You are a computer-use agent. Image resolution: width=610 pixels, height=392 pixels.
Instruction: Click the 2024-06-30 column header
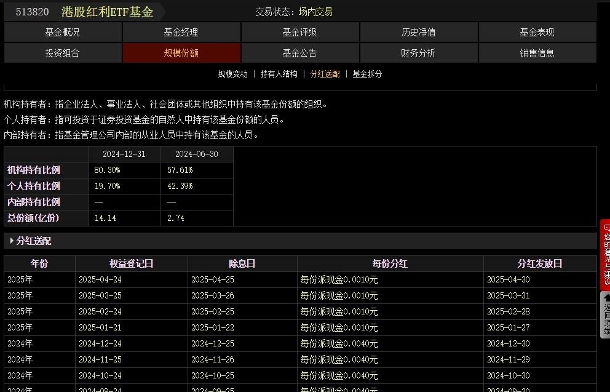coord(196,154)
